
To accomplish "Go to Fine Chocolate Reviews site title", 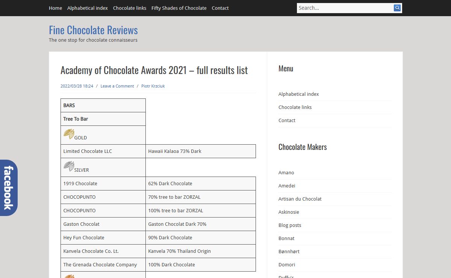I will click(93, 30).
